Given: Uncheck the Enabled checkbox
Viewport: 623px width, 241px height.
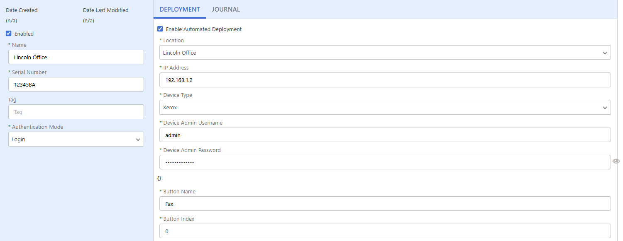Looking at the screenshot, I should pos(9,34).
